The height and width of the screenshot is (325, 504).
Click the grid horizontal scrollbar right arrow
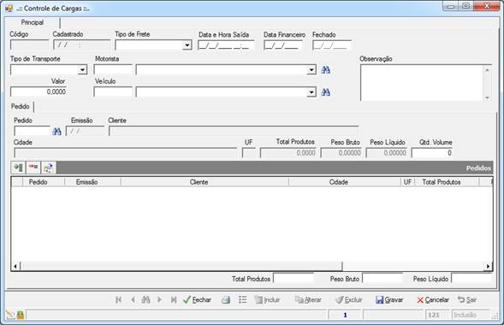(488, 266)
